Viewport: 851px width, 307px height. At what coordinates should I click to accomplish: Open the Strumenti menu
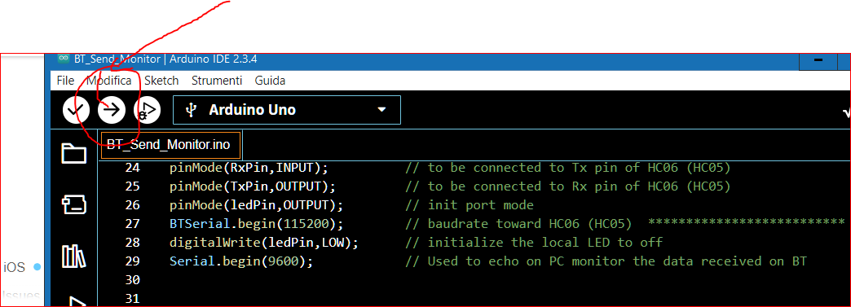coord(217,81)
